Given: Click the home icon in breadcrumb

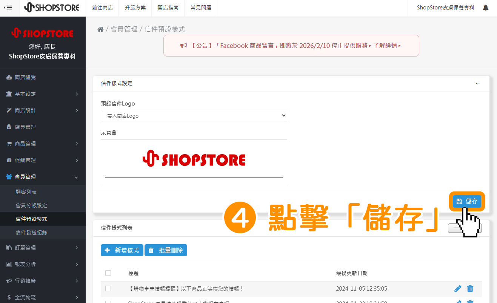Looking at the screenshot, I should [100, 29].
